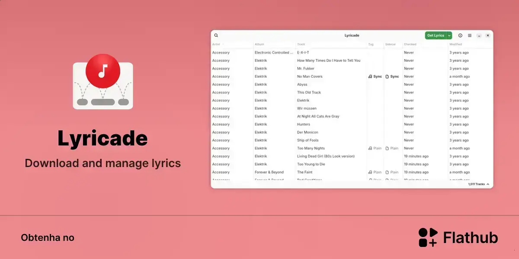Click the large Lyricade heading
Image resolution: width=519 pixels, height=259 pixels.
click(103, 138)
